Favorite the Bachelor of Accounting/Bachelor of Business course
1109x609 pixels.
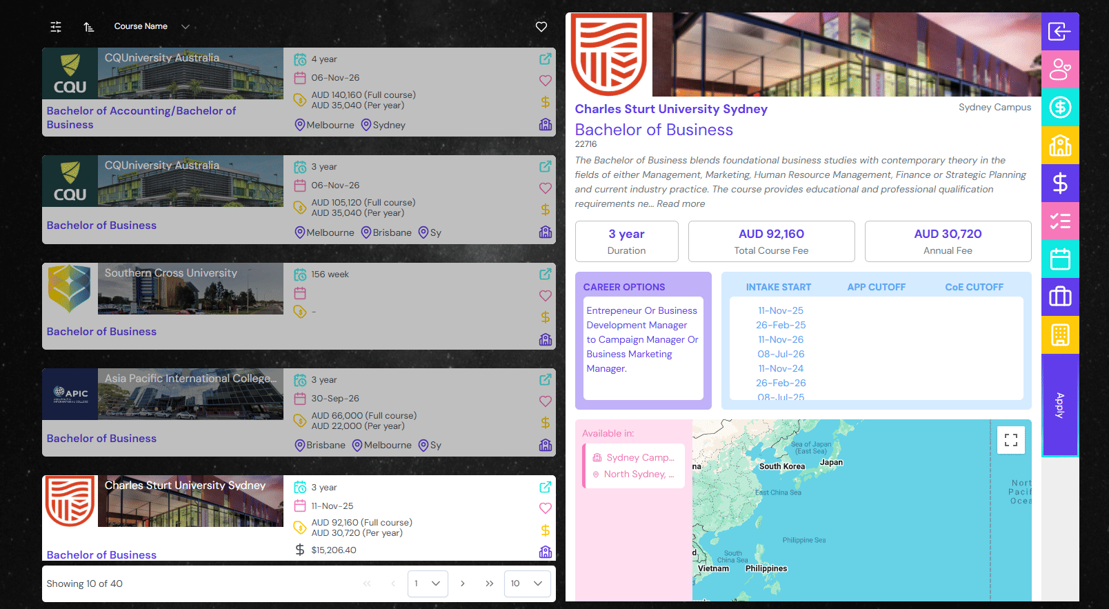click(x=545, y=81)
